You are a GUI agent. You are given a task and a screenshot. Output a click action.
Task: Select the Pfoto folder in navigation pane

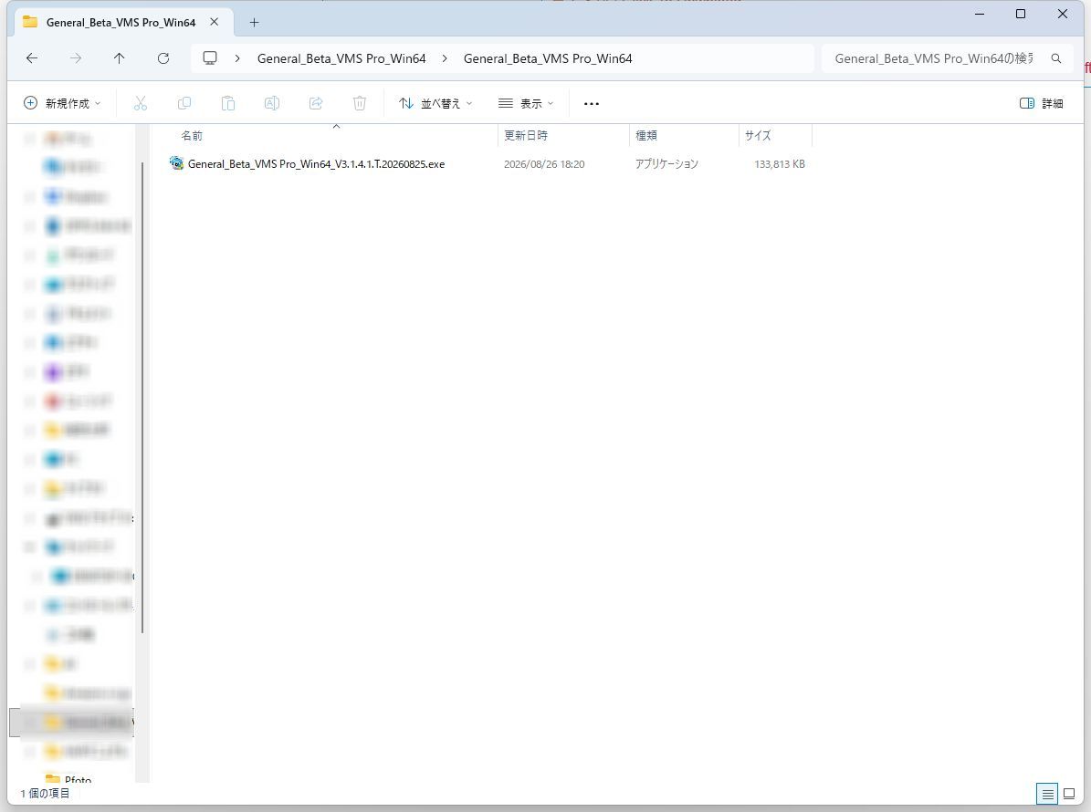pyautogui.click(x=78, y=780)
